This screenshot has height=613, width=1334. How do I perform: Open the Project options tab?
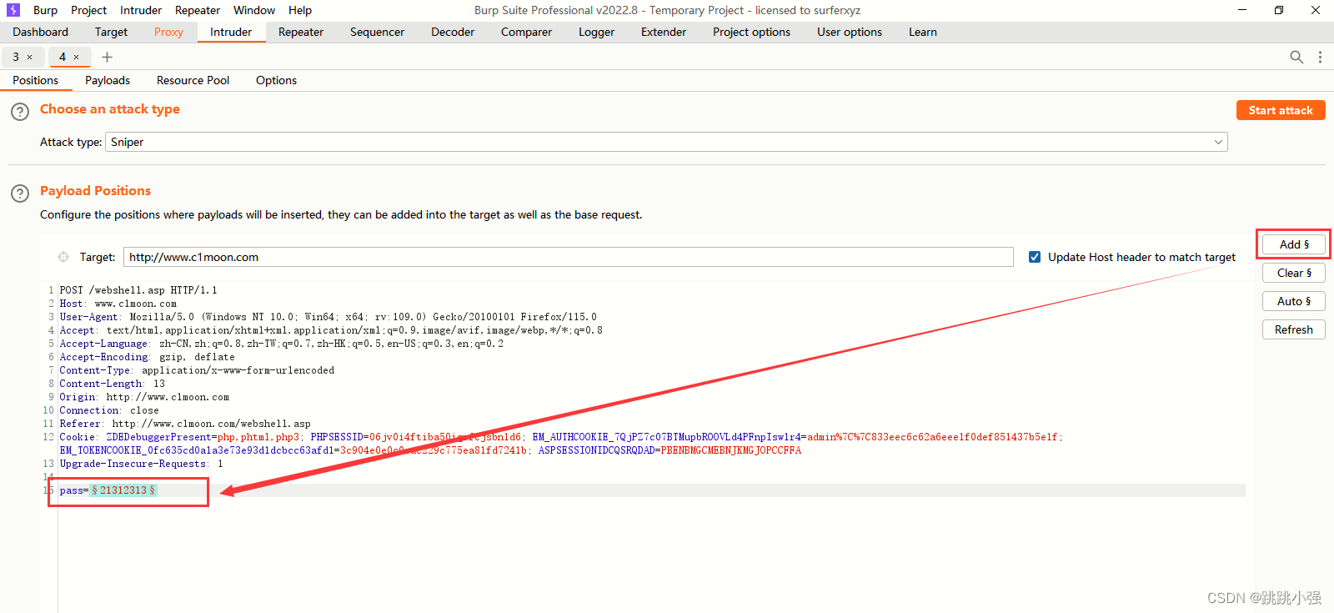(751, 32)
